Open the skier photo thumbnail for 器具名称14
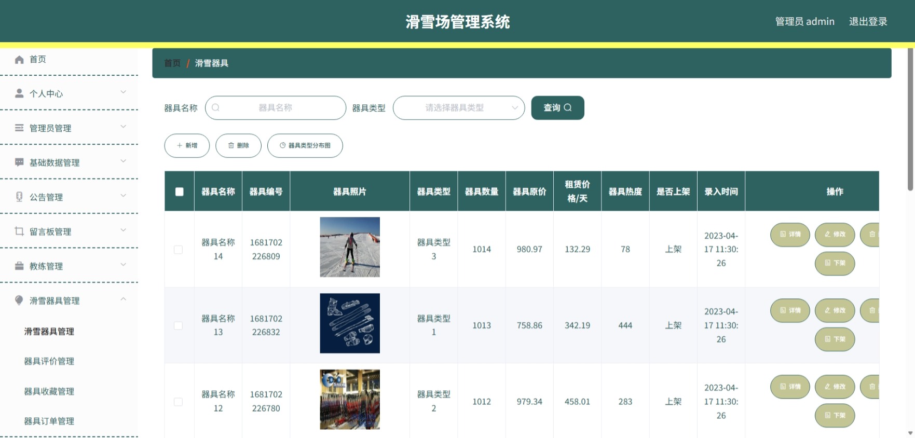 pos(350,247)
